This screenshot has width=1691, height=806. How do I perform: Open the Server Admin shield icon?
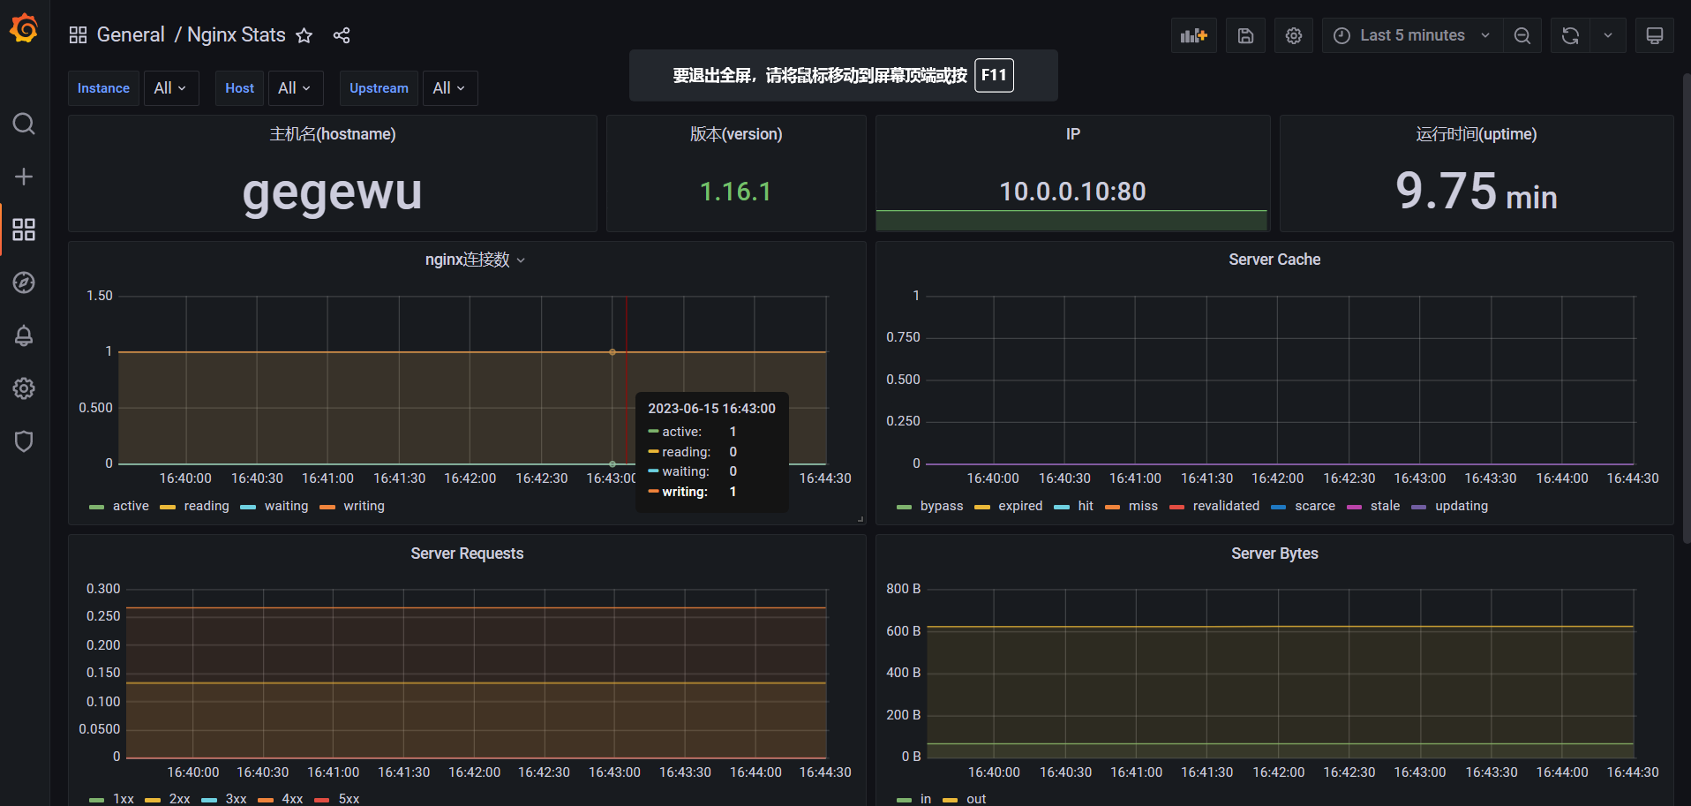click(24, 441)
